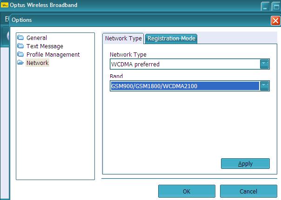Click the Cancel button
The width and height of the screenshot is (281, 200).
point(248,191)
